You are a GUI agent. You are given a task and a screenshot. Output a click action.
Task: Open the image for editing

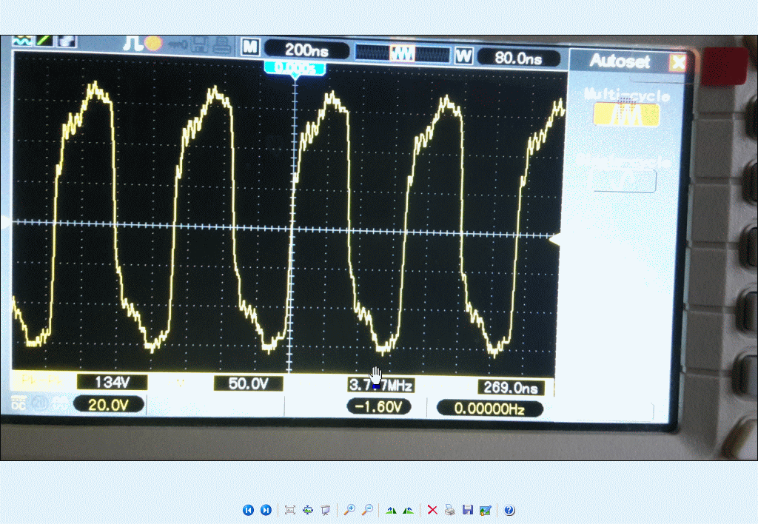click(x=485, y=510)
